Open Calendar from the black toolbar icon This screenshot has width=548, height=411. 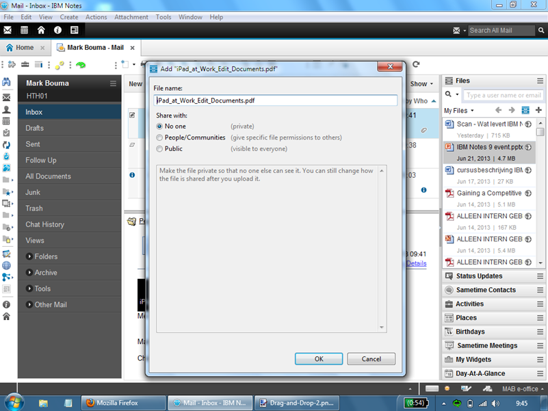coord(24,30)
